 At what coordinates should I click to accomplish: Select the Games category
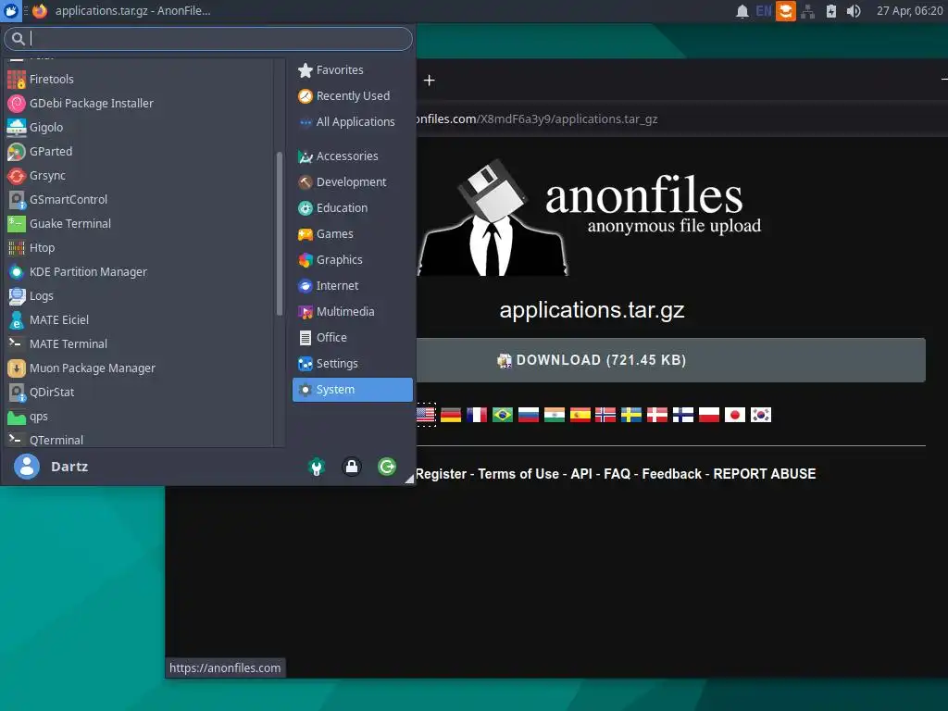click(x=353, y=234)
